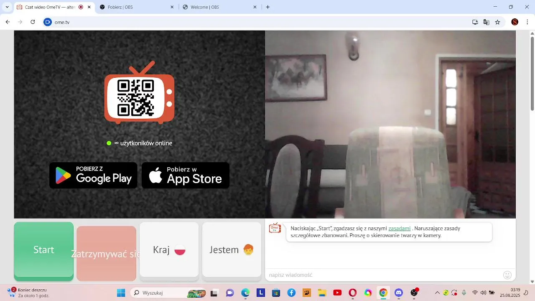
Task: Open OBS Studio from the taskbar
Action: pyautogui.click(x=414, y=293)
